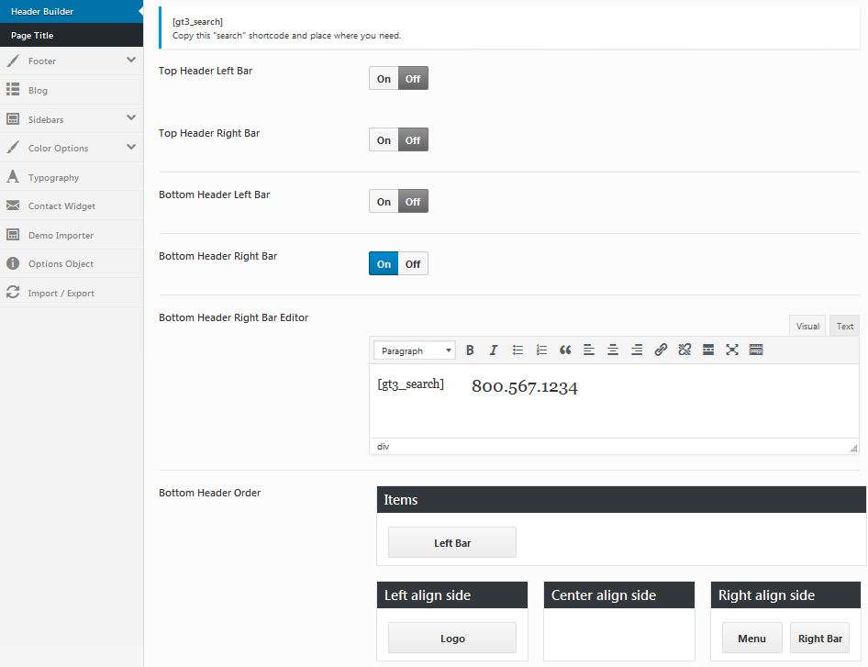The height and width of the screenshot is (667, 868).
Task: Click the insert link icon
Action: tap(661, 350)
